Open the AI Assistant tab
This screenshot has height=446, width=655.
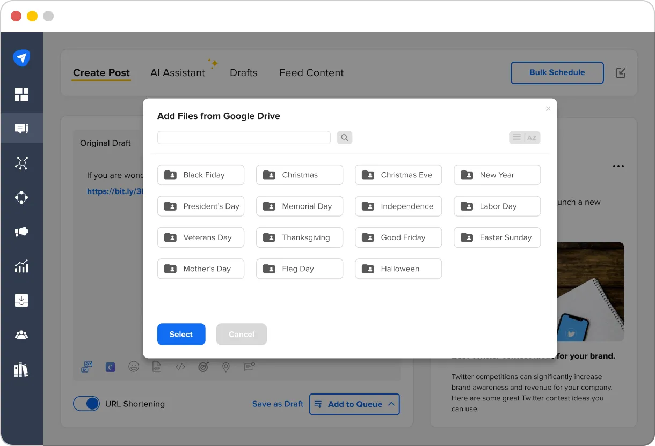coord(178,72)
